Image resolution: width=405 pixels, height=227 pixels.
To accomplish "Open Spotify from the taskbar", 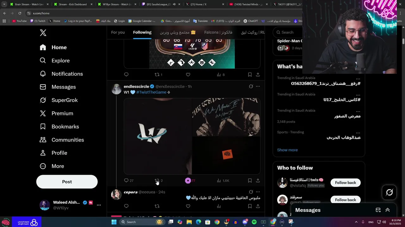I will (254, 222).
